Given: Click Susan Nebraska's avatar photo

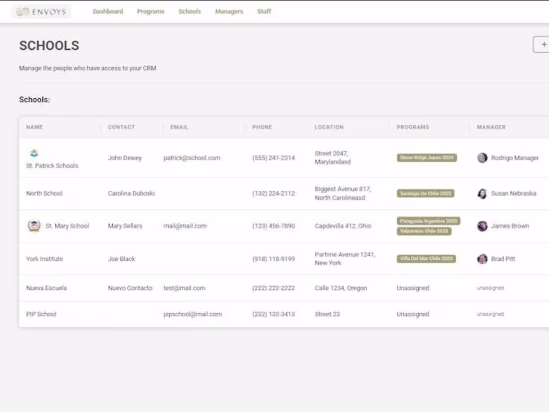Looking at the screenshot, I should 483,193.
